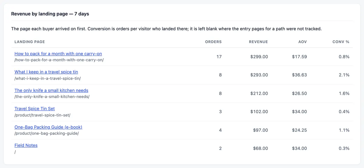Viewport: 364px width, 168px height.
Task: Click the revenue value $299.00
Action: click(259, 57)
